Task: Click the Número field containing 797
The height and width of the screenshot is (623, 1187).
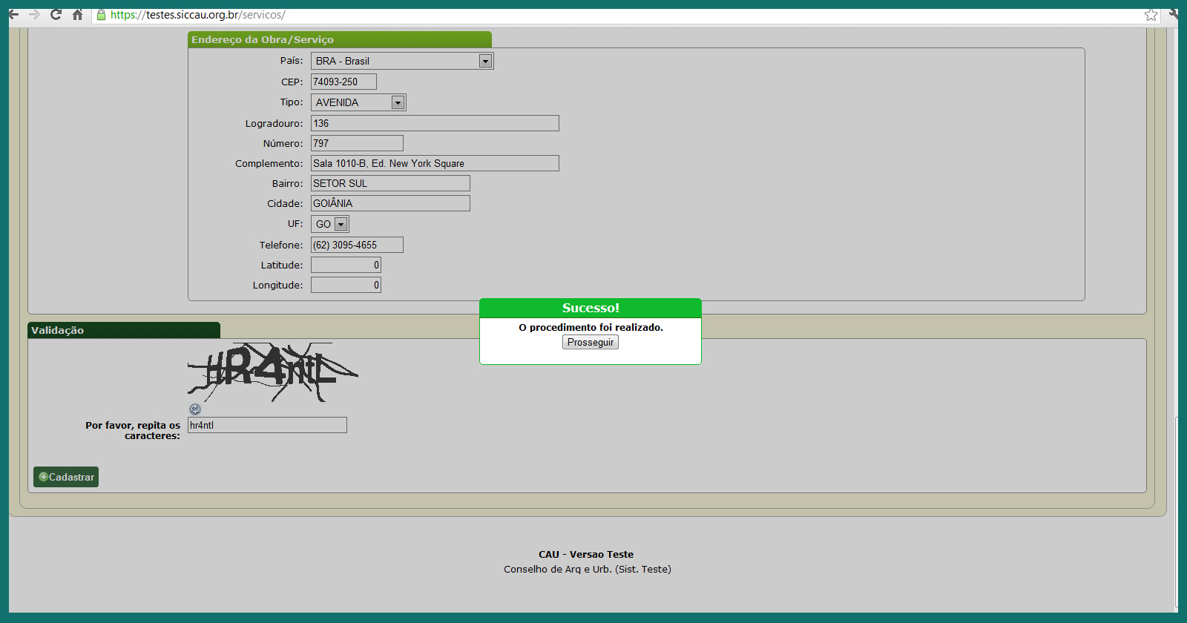Action: coord(357,143)
